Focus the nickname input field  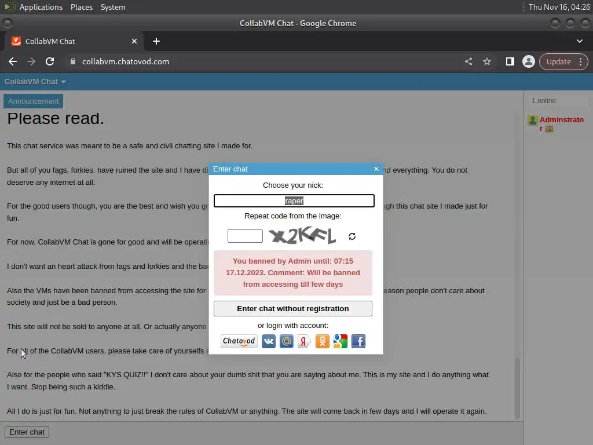point(294,200)
